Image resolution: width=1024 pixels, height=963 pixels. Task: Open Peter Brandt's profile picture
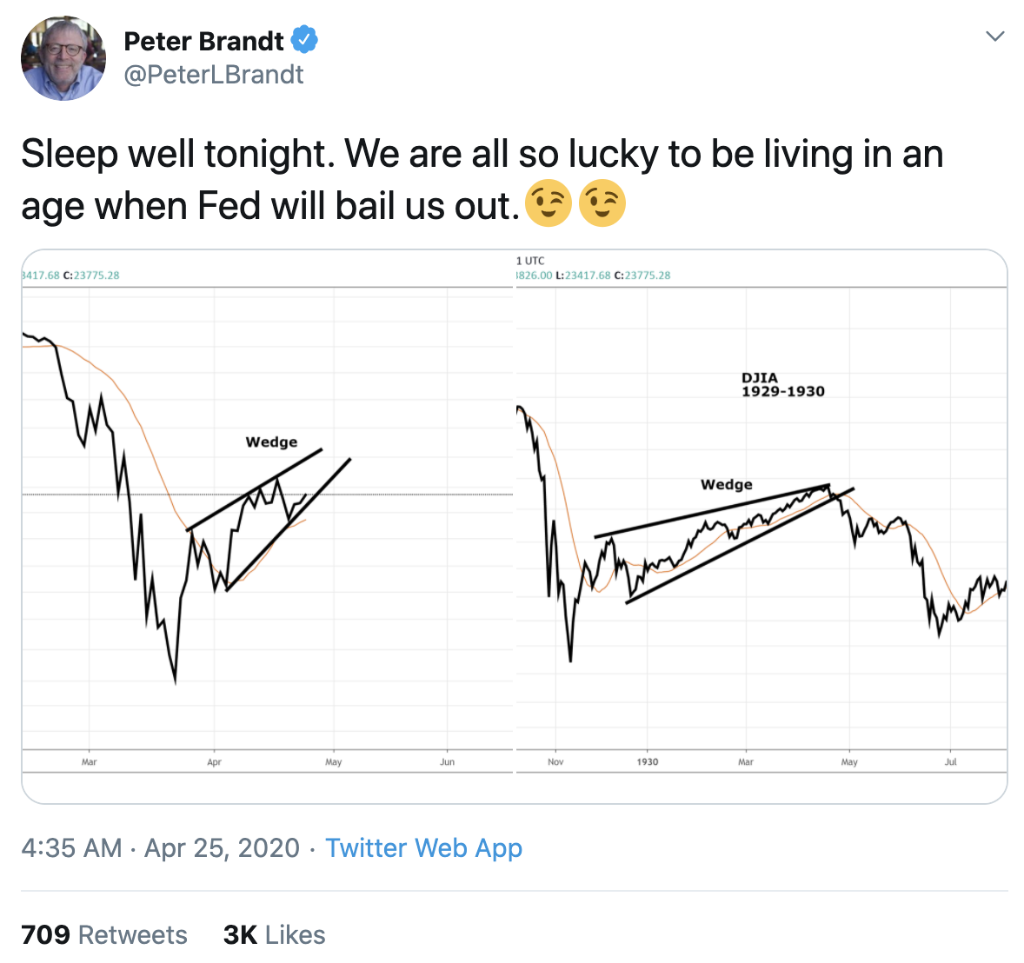tap(63, 58)
